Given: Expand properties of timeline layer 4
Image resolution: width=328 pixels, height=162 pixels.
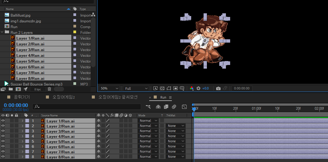Looking at the screenshot, I should tap(22, 136).
